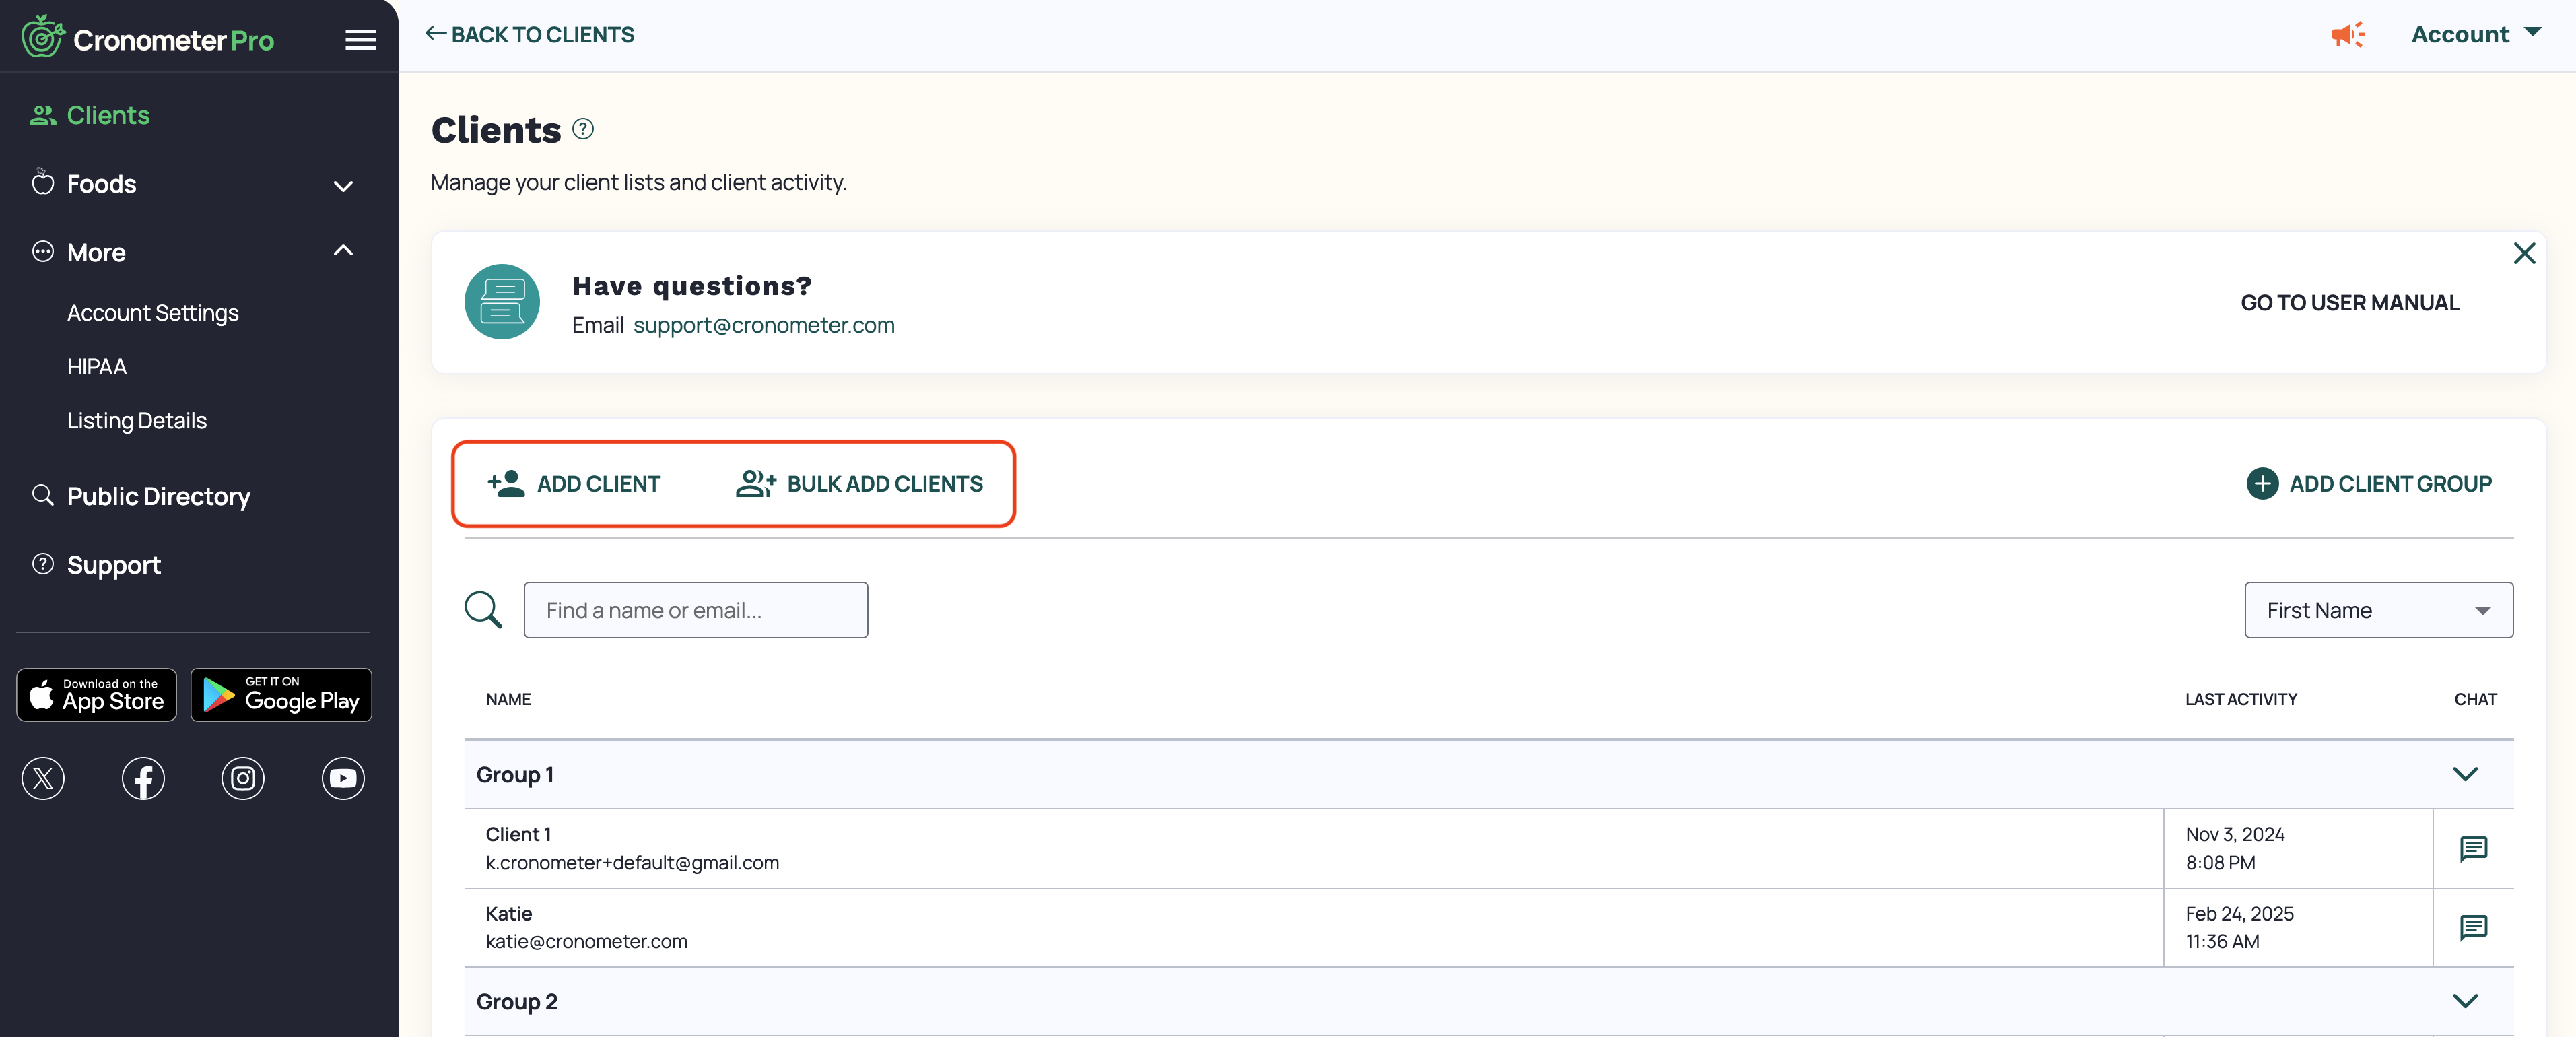Click the search magnifier icon
The image size is (2576, 1037).
483,609
